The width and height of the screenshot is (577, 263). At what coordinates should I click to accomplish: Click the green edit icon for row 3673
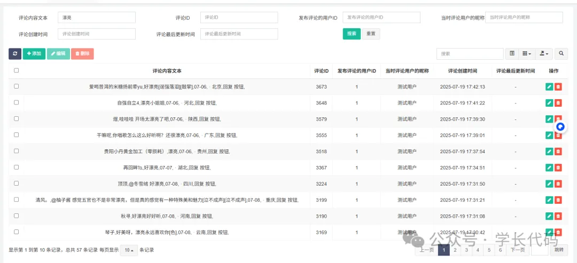coord(549,86)
